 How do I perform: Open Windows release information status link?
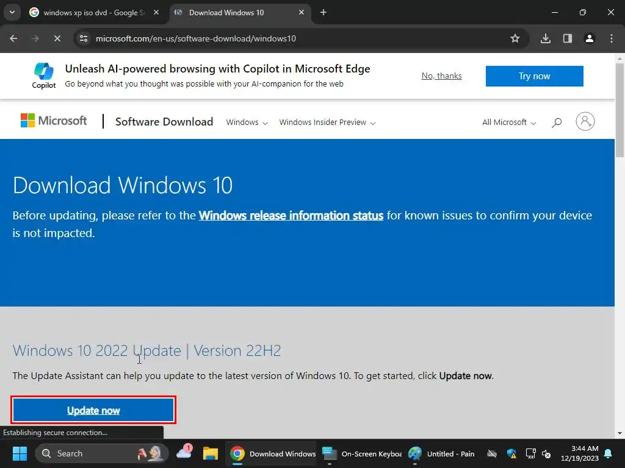[x=291, y=215]
